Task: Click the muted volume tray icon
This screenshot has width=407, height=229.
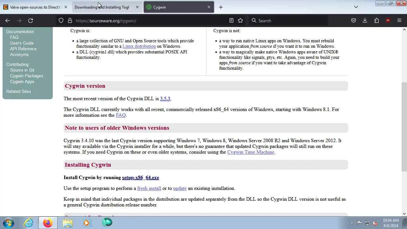Action: point(375,223)
